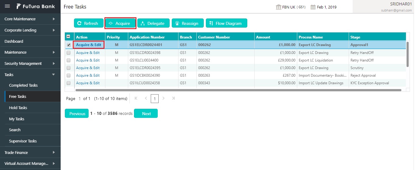416x170 pixels.
Task: Uncheck the checkbox for GS1ELCDR0024401 row
Action: pyautogui.click(x=69, y=45)
